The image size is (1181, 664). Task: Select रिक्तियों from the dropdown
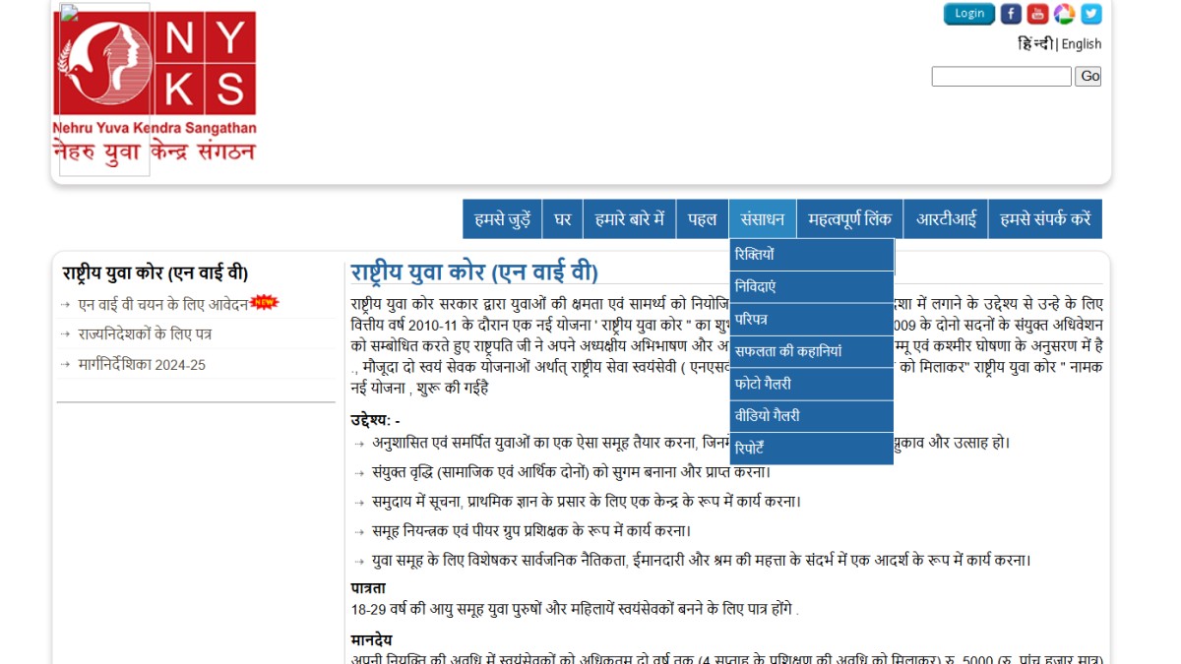pos(755,255)
